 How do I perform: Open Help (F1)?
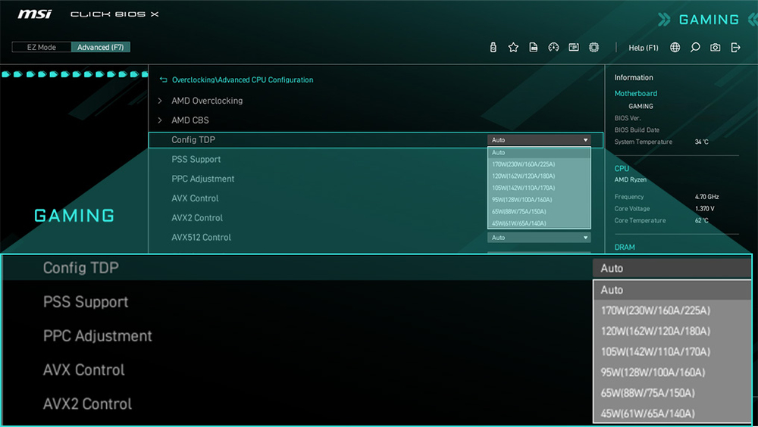tap(644, 48)
